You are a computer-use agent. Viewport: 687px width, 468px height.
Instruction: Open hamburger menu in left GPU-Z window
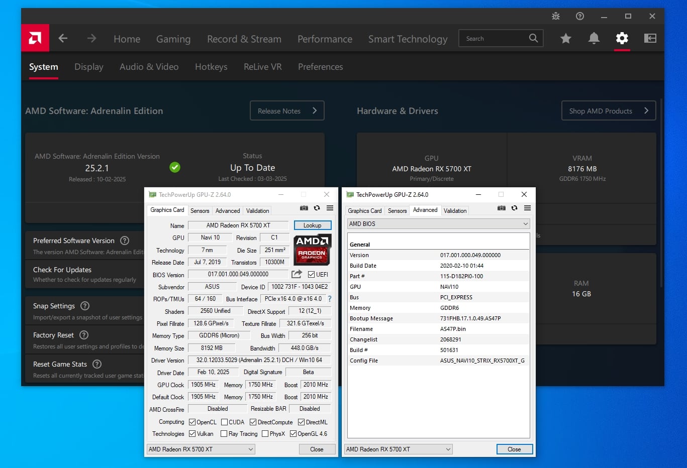pos(330,208)
